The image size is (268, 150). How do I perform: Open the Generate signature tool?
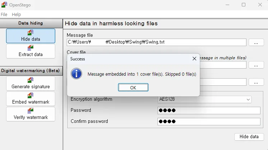30,83
